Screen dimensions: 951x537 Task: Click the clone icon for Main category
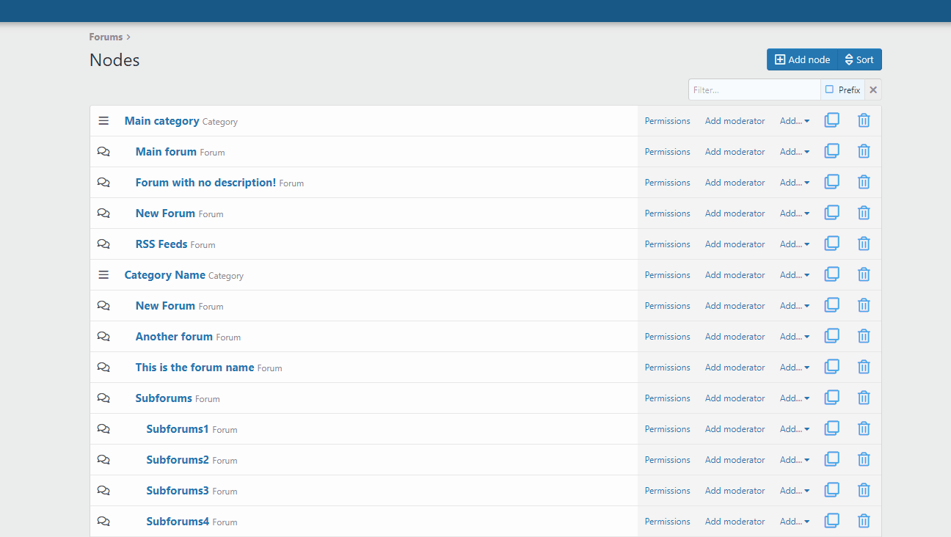(831, 120)
